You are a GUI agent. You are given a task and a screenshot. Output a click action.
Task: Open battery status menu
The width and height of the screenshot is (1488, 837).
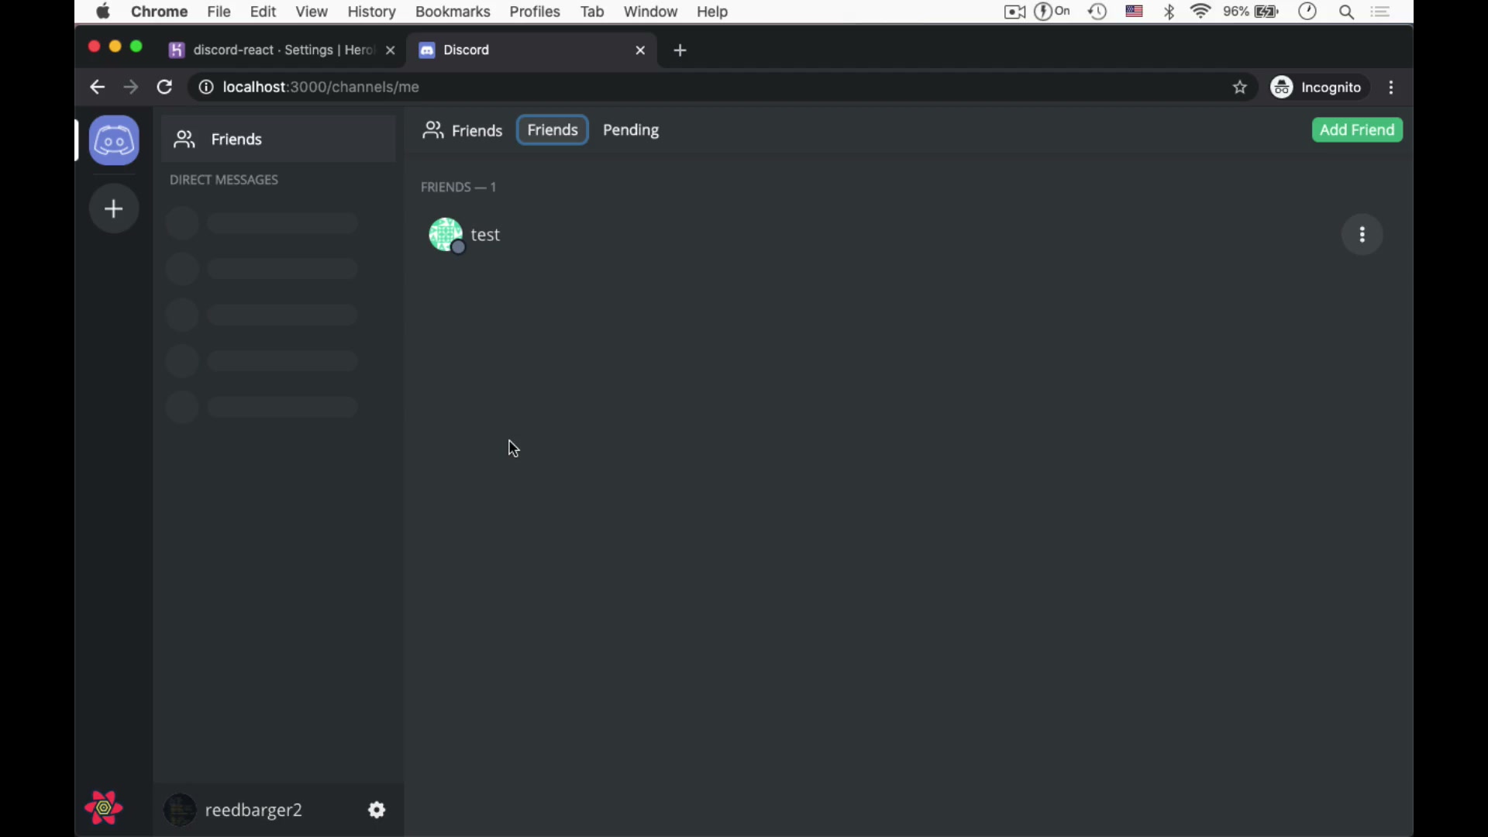(1251, 12)
